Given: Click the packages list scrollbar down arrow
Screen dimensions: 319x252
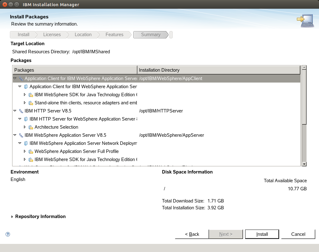Looking at the screenshot, I should coord(304,164).
